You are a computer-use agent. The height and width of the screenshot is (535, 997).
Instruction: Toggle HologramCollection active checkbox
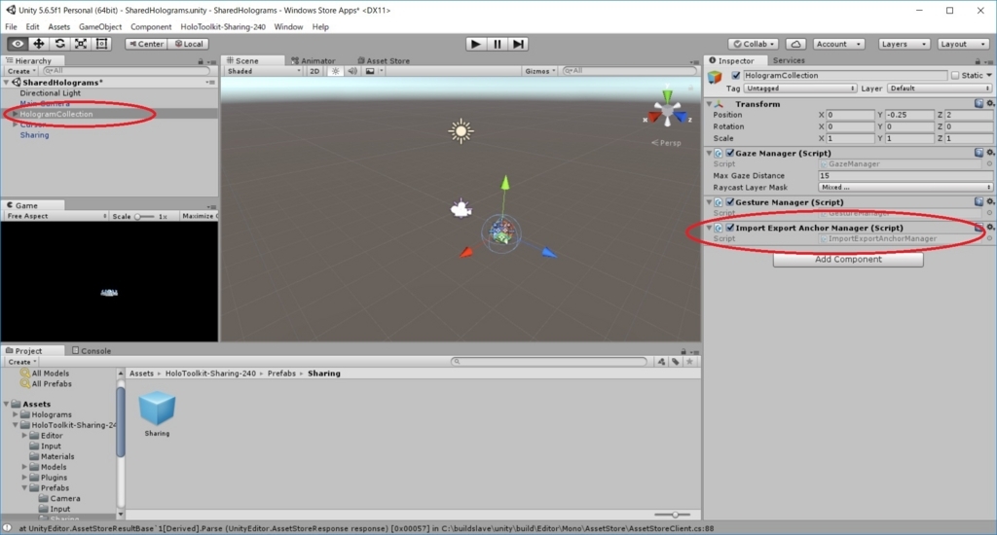coord(736,76)
